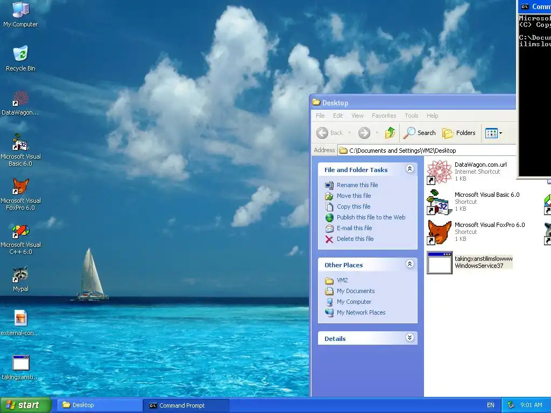Screen dimensions: 551x413
Task: Click the Start button
Action: (25, 405)
